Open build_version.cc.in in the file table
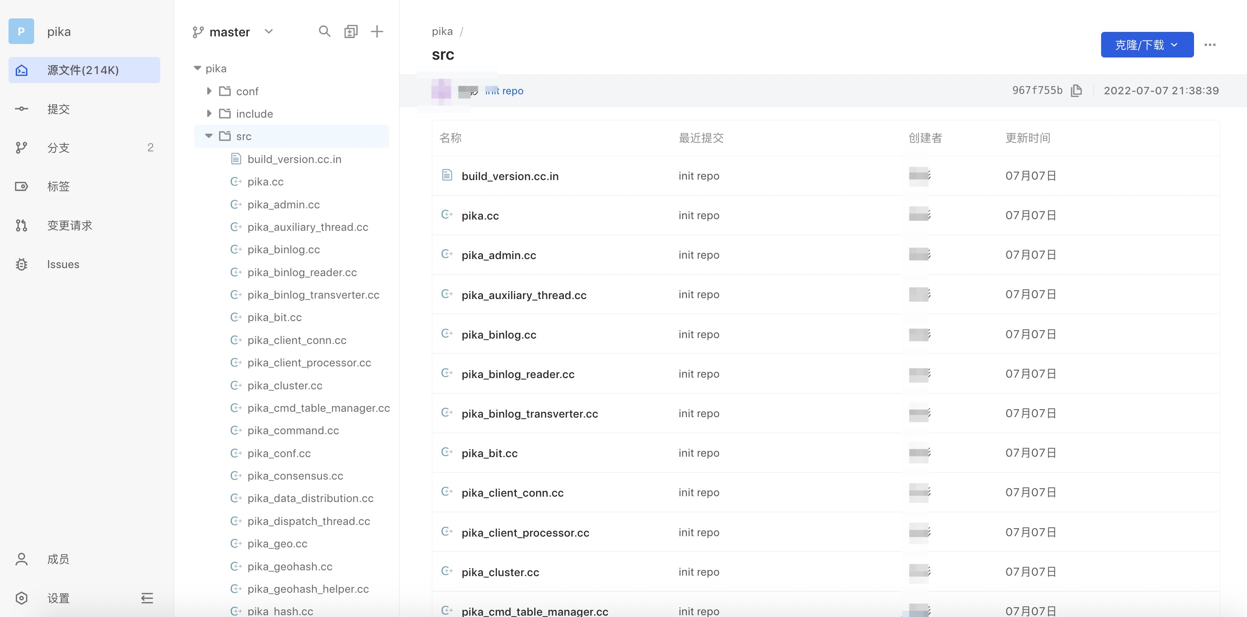 click(510, 176)
